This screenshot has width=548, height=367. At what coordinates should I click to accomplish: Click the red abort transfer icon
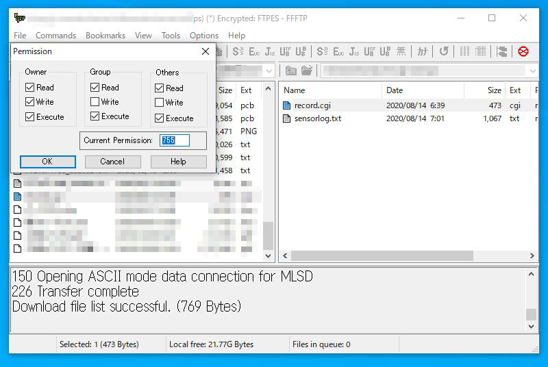pos(523,51)
